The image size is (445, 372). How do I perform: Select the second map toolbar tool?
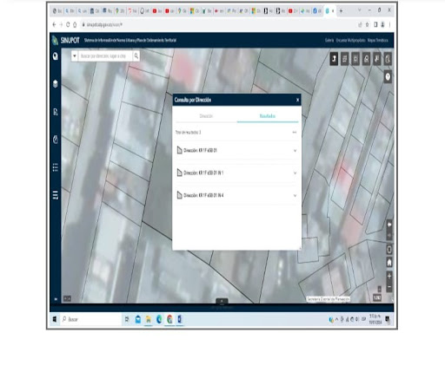[344, 59]
